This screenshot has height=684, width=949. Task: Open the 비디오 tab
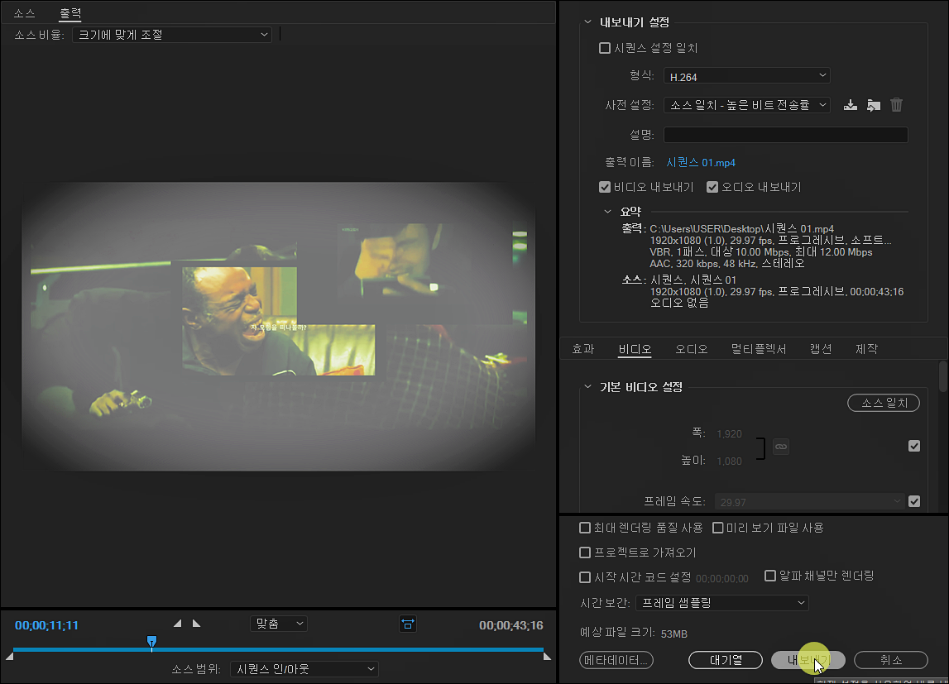pos(635,349)
